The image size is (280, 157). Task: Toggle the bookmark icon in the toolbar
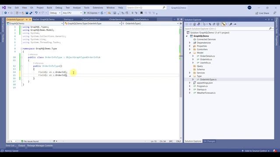(x=141, y=13)
